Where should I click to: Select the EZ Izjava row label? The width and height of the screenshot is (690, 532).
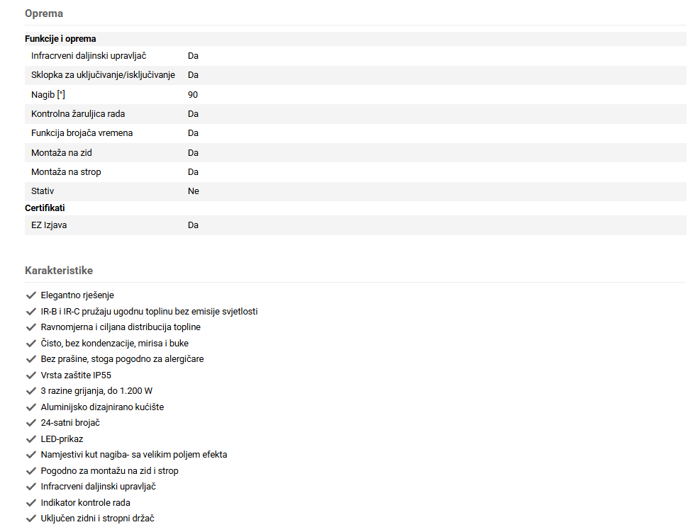(x=49, y=225)
